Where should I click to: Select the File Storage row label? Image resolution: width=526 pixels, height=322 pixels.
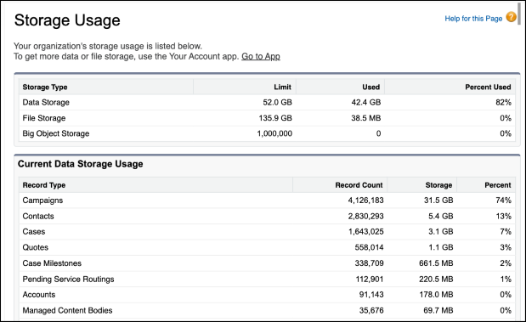tap(44, 118)
